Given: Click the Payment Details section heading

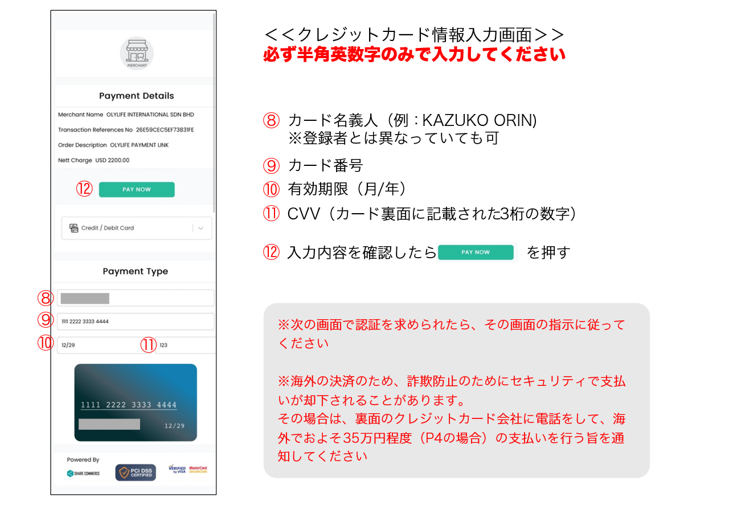Looking at the screenshot, I should click(137, 96).
